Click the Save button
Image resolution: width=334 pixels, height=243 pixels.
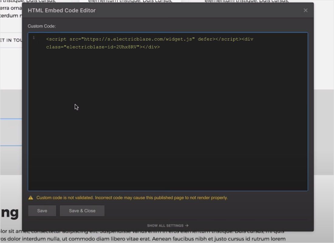(42, 211)
